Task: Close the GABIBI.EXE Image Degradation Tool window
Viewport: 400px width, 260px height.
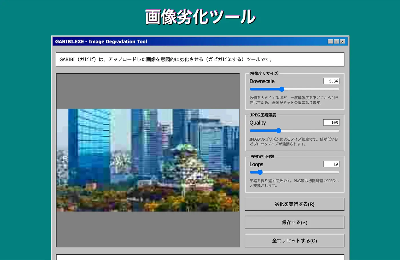Action: [342, 41]
